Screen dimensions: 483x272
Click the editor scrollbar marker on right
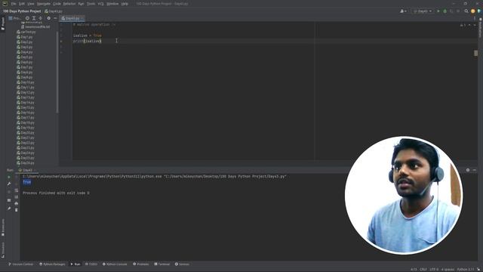click(x=476, y=53)
